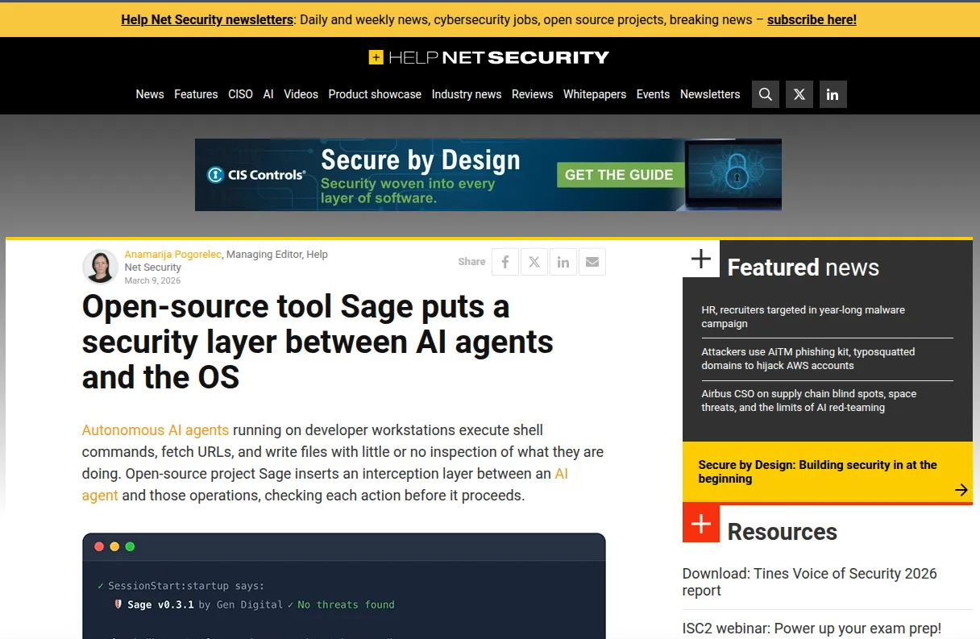Click the author's profile photo
The height and width of the screenshot is (639, 980).
pos(101,267)
